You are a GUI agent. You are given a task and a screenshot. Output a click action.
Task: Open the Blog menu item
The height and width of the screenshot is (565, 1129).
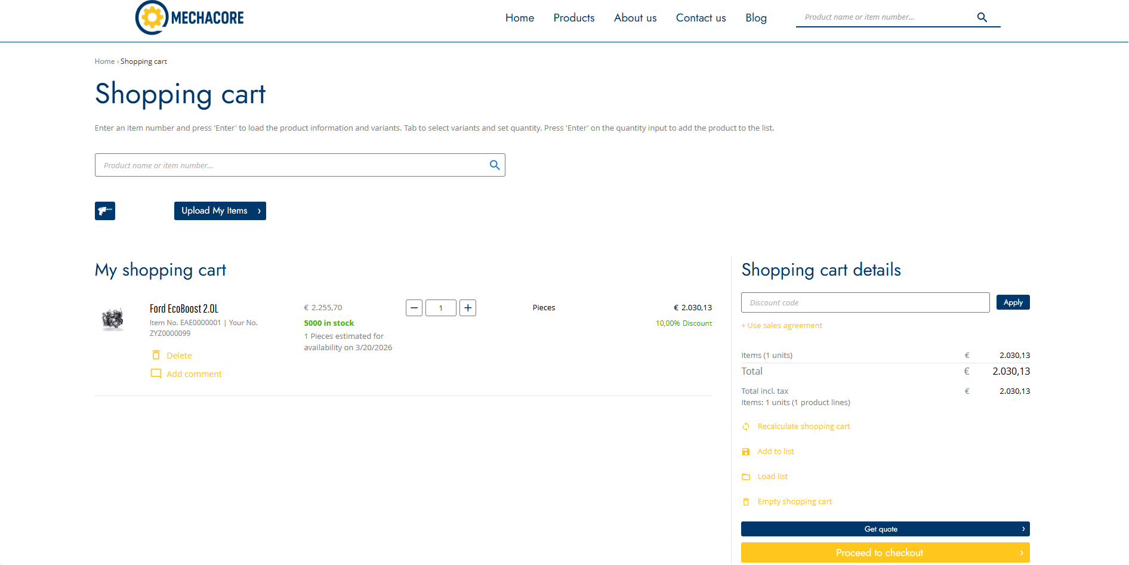click(x=756, y=18)
